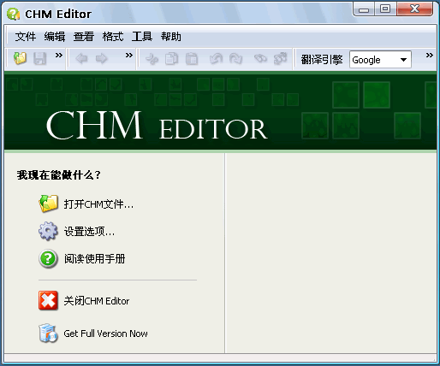Click the 设置选项... link
This screenshot has height=366, width=440.
point(89,232)
